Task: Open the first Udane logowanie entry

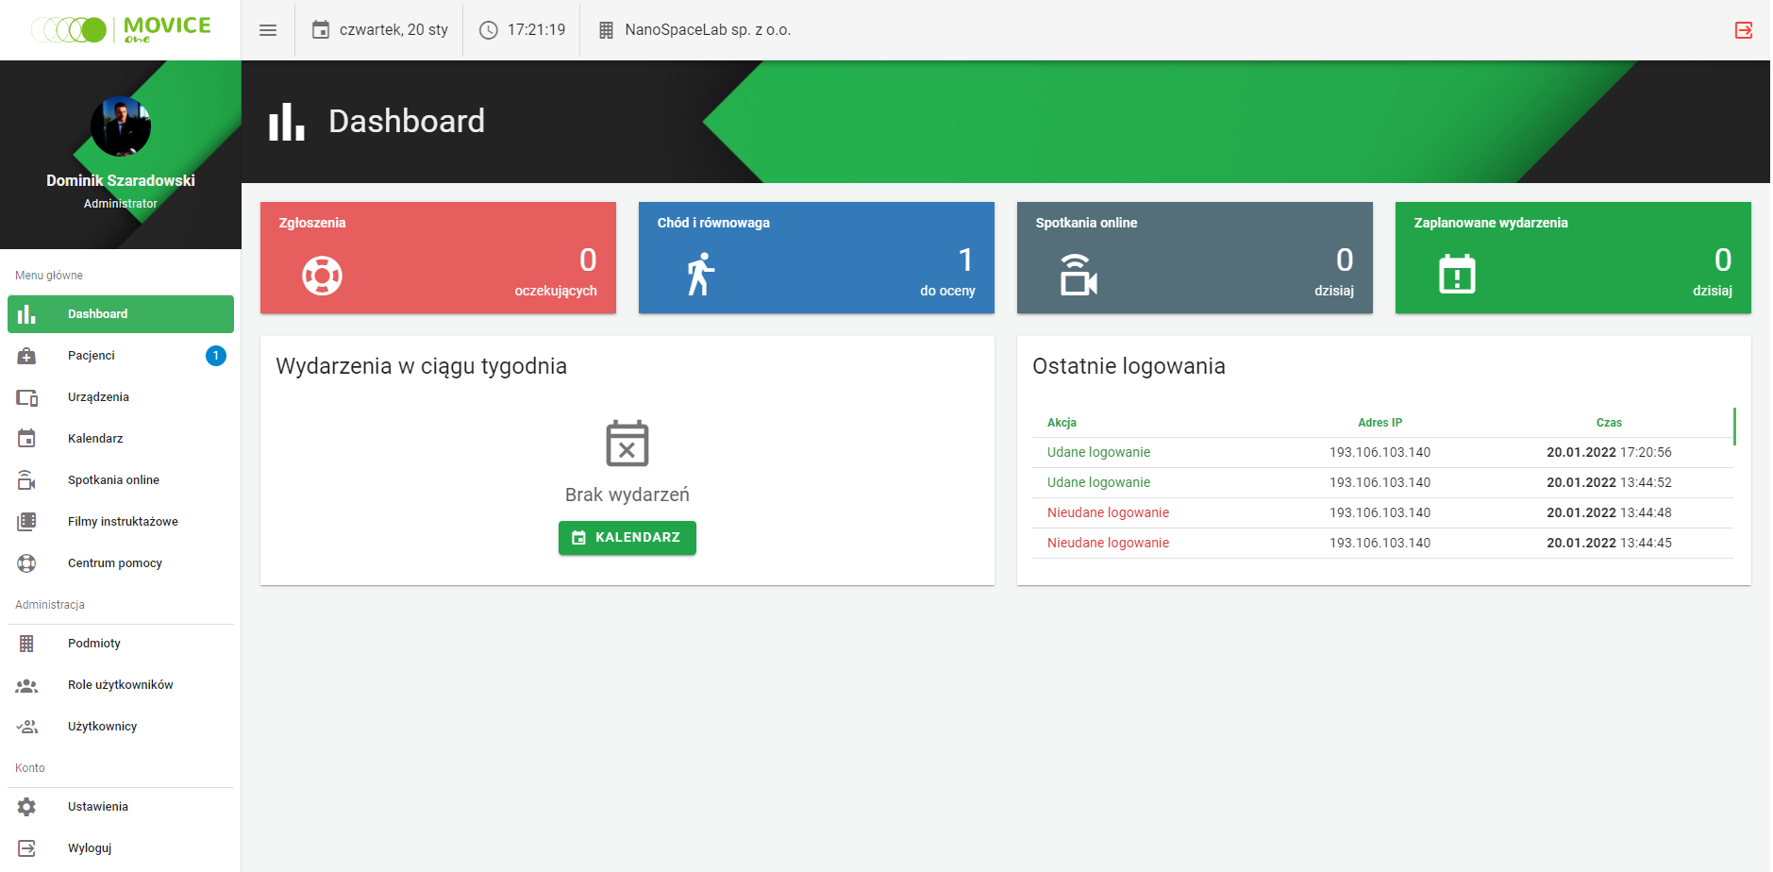Action: click(1098, 452)
